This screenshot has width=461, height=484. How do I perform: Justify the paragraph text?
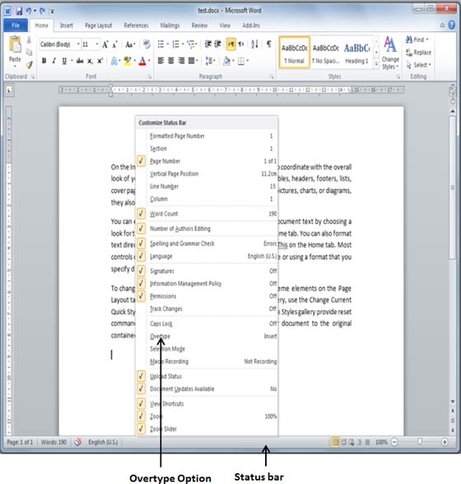click(x=191, y=61)
